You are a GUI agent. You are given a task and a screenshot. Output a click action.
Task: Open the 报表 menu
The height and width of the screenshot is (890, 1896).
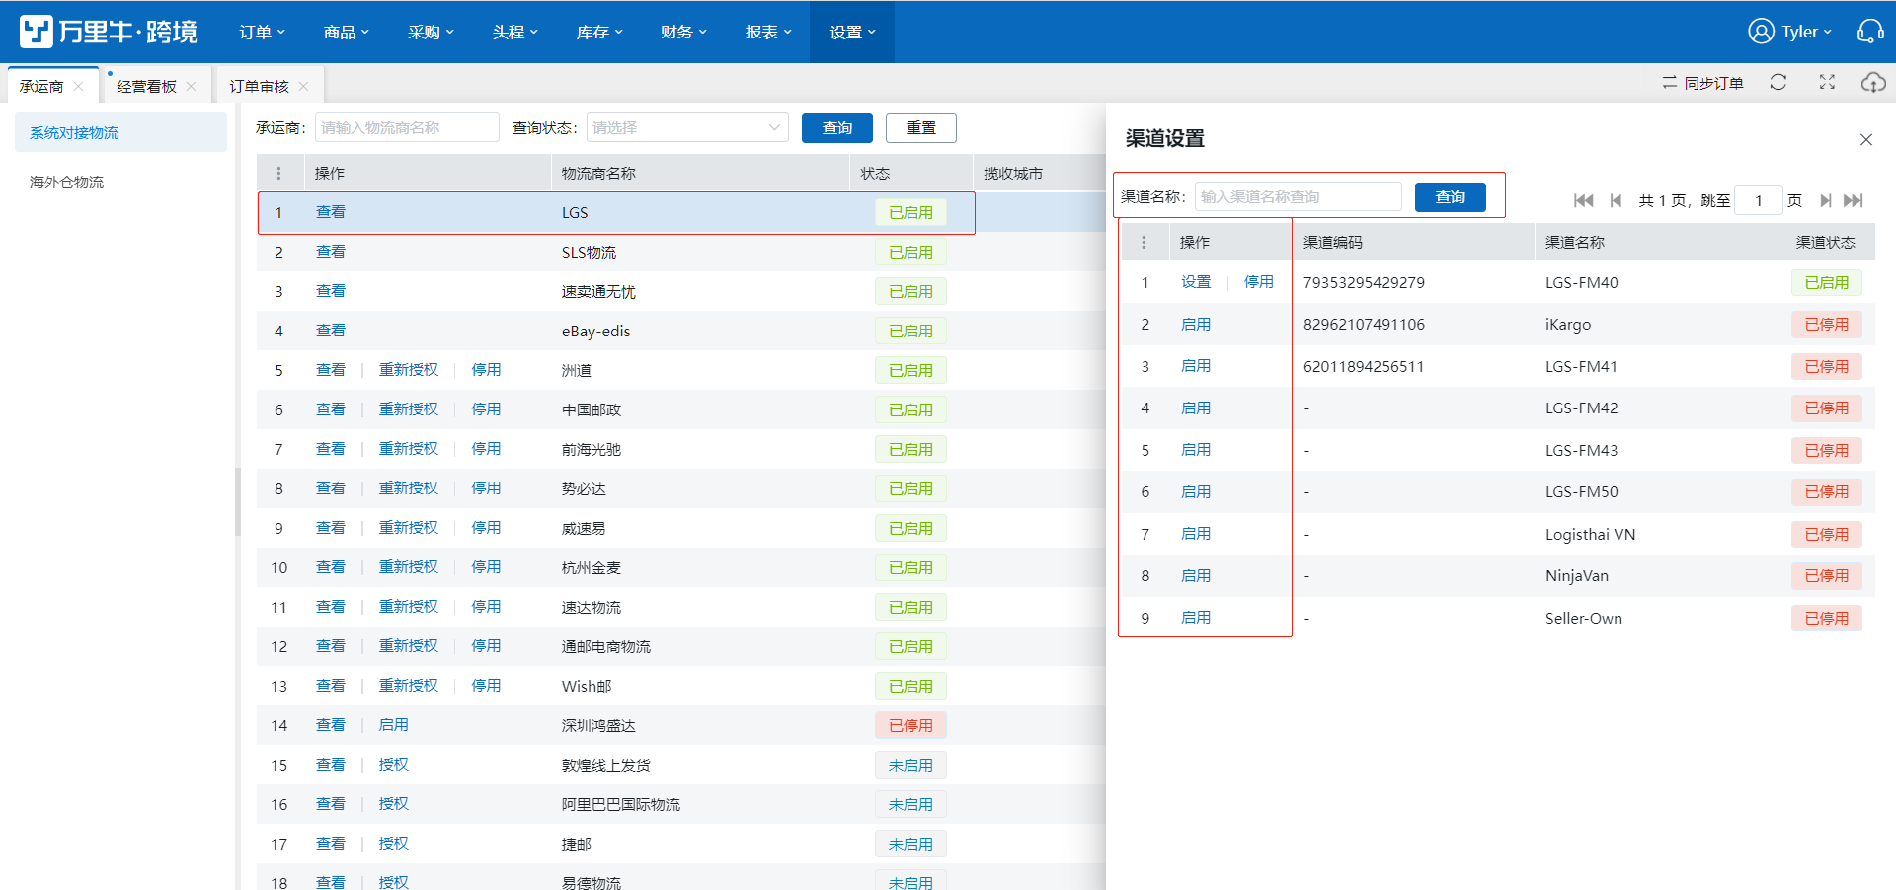click(768, 32)
